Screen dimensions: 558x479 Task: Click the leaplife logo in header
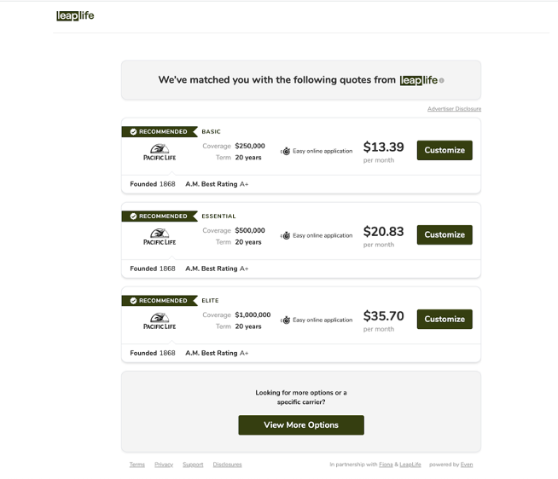tap(75, 15)
